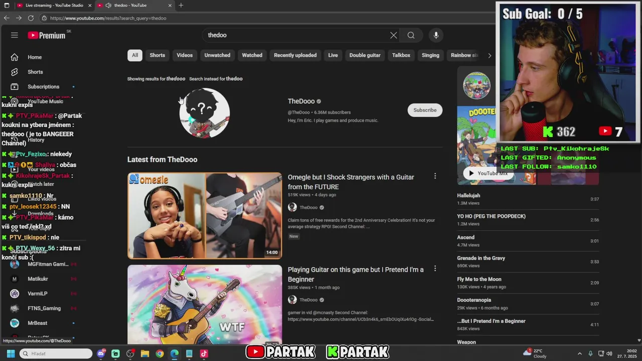Open Google Chrome from the taskbar
This screenshot has width=642, height=361.
(x=159, y=353)
